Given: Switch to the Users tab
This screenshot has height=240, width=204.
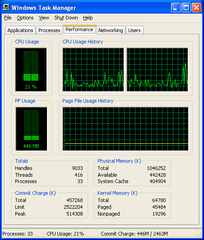Looking at the screenshot, I should (x=134, y=30).
